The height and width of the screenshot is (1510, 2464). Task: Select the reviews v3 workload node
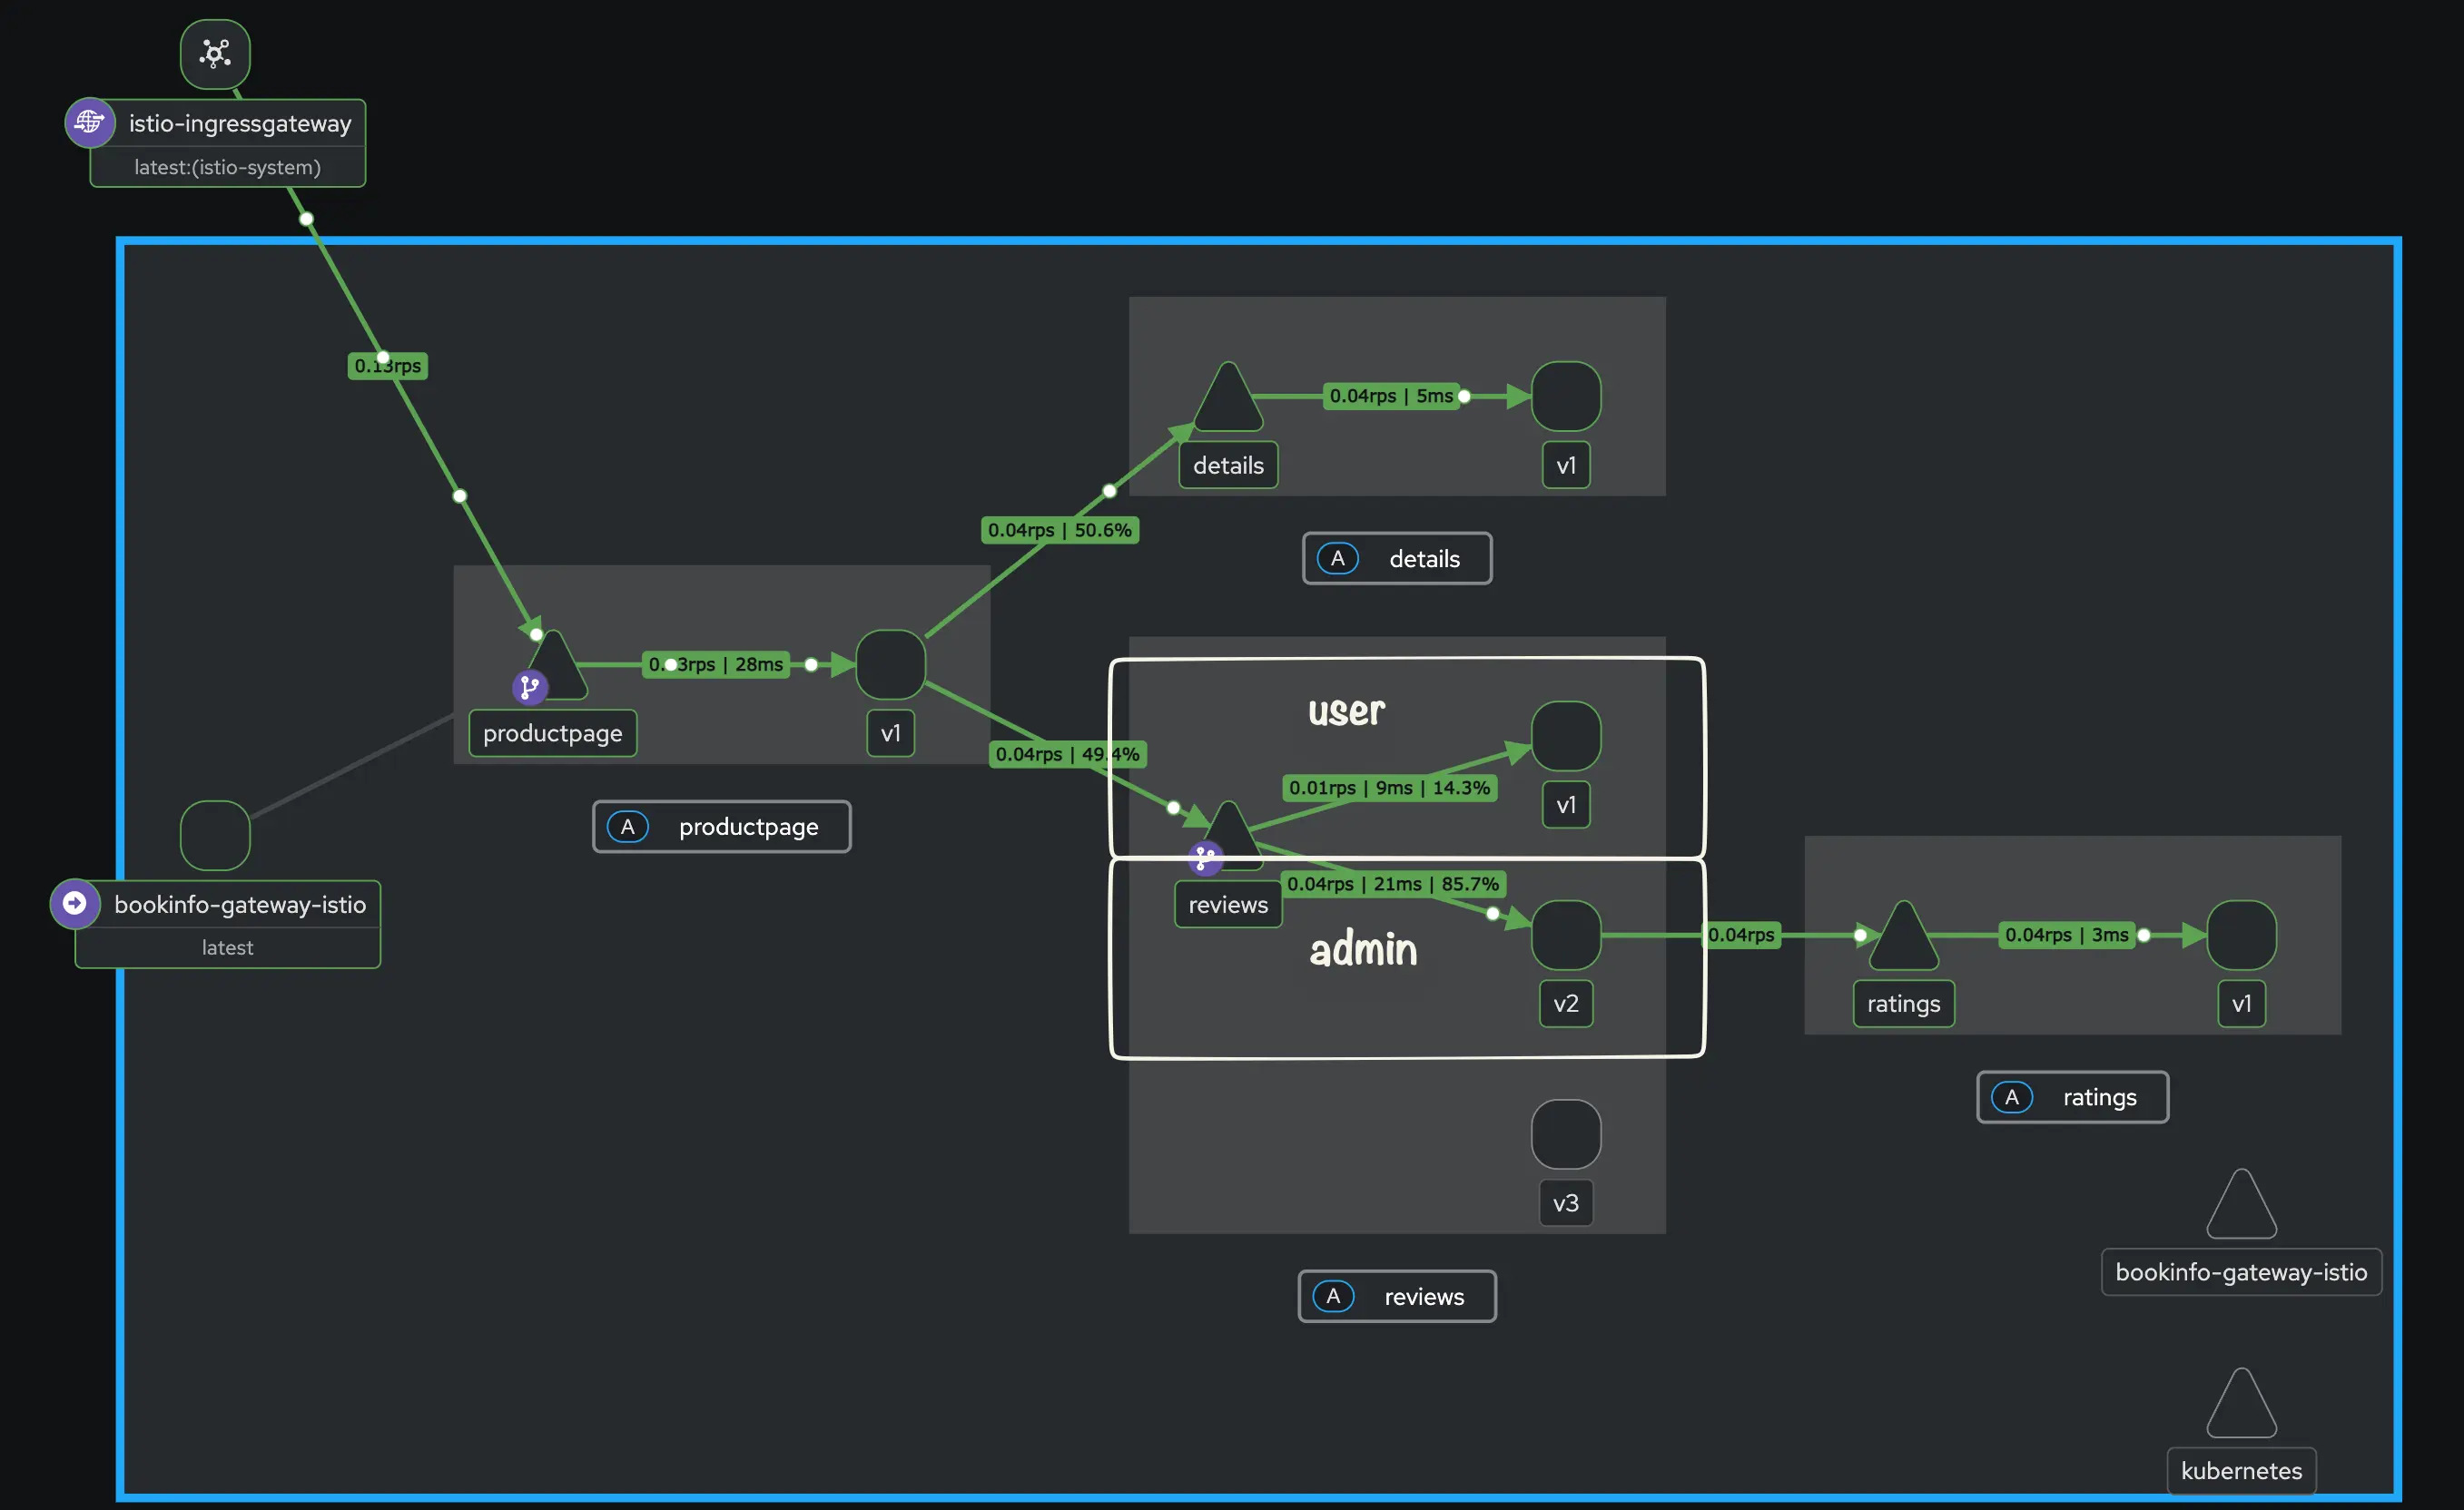coord(1565,1134)
